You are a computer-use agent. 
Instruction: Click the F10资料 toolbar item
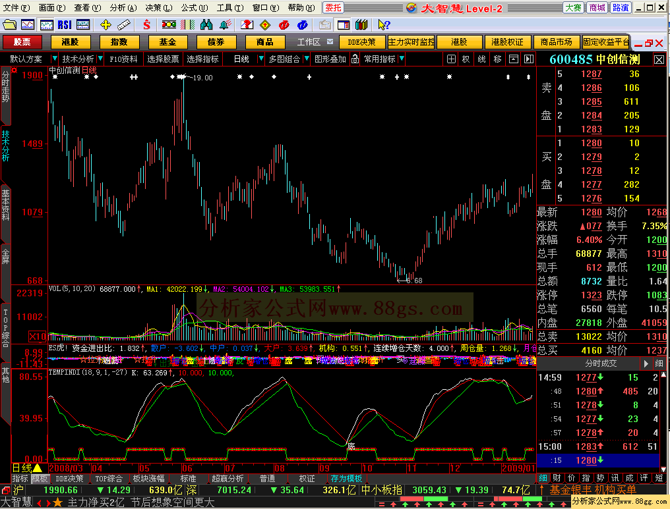point(124,59)
